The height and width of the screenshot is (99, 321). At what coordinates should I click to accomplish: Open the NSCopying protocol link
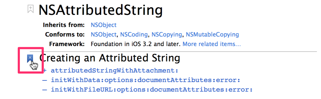click(167, 34)
